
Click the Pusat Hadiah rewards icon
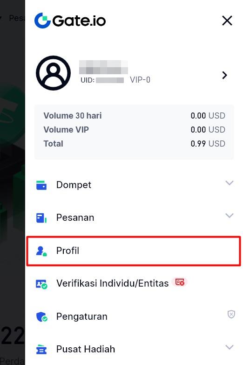pyautogui.click(x=41, y=350)
